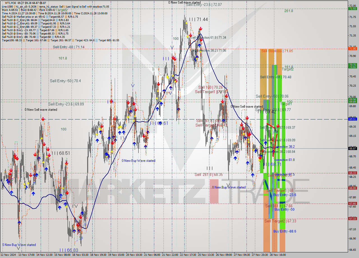Screen dimensions: 359x258
Task: Click the '28 Nov 16:00' time axis label
Action: point(278,255)
